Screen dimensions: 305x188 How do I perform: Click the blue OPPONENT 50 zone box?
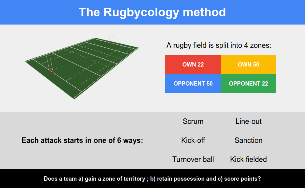(193, 83)
